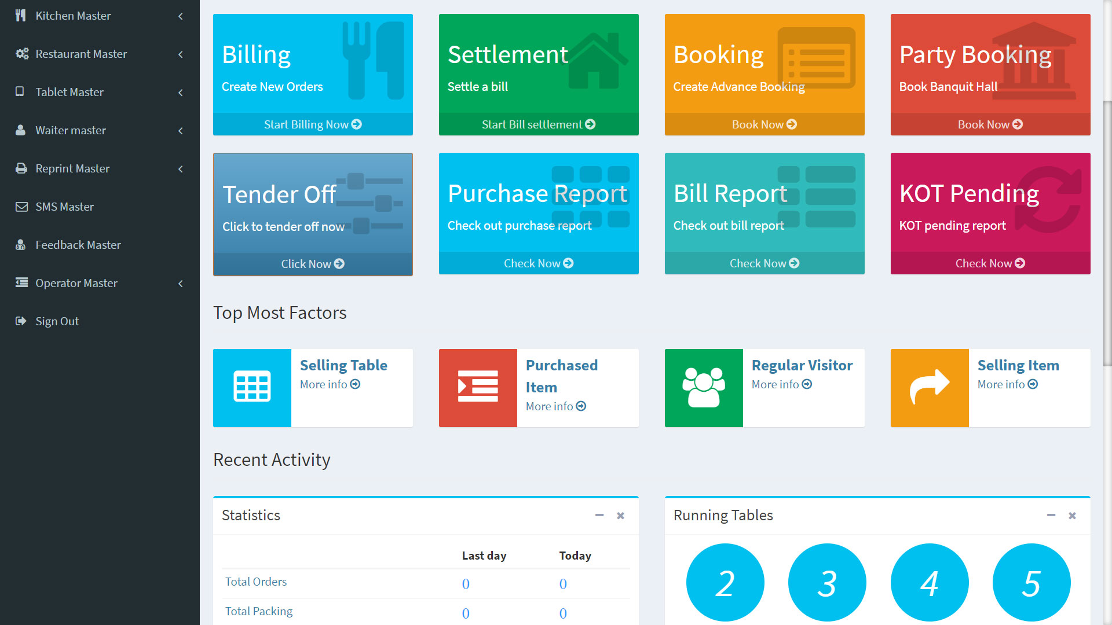Collapse the Running Tables panel

click(1051, 515)
